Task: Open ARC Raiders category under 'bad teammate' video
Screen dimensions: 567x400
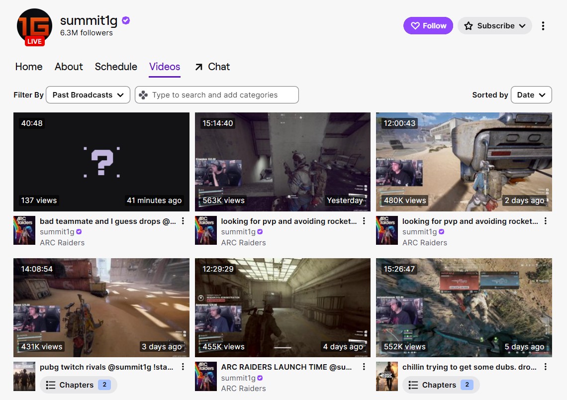Action: point(62,243)
